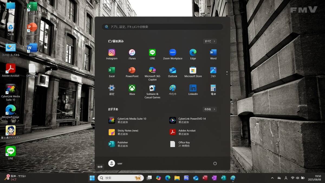Screen dimensions: 325x183
Task: Open the Wi-Fi network tray icon
Action: click(x=293, y=178)
